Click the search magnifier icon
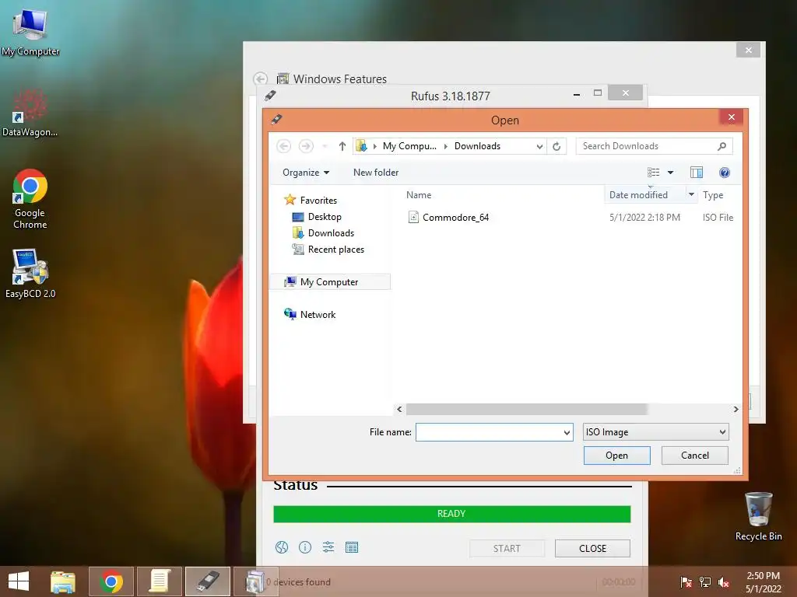The width and height of the screenshot is (797, 597). pos(722,146)
